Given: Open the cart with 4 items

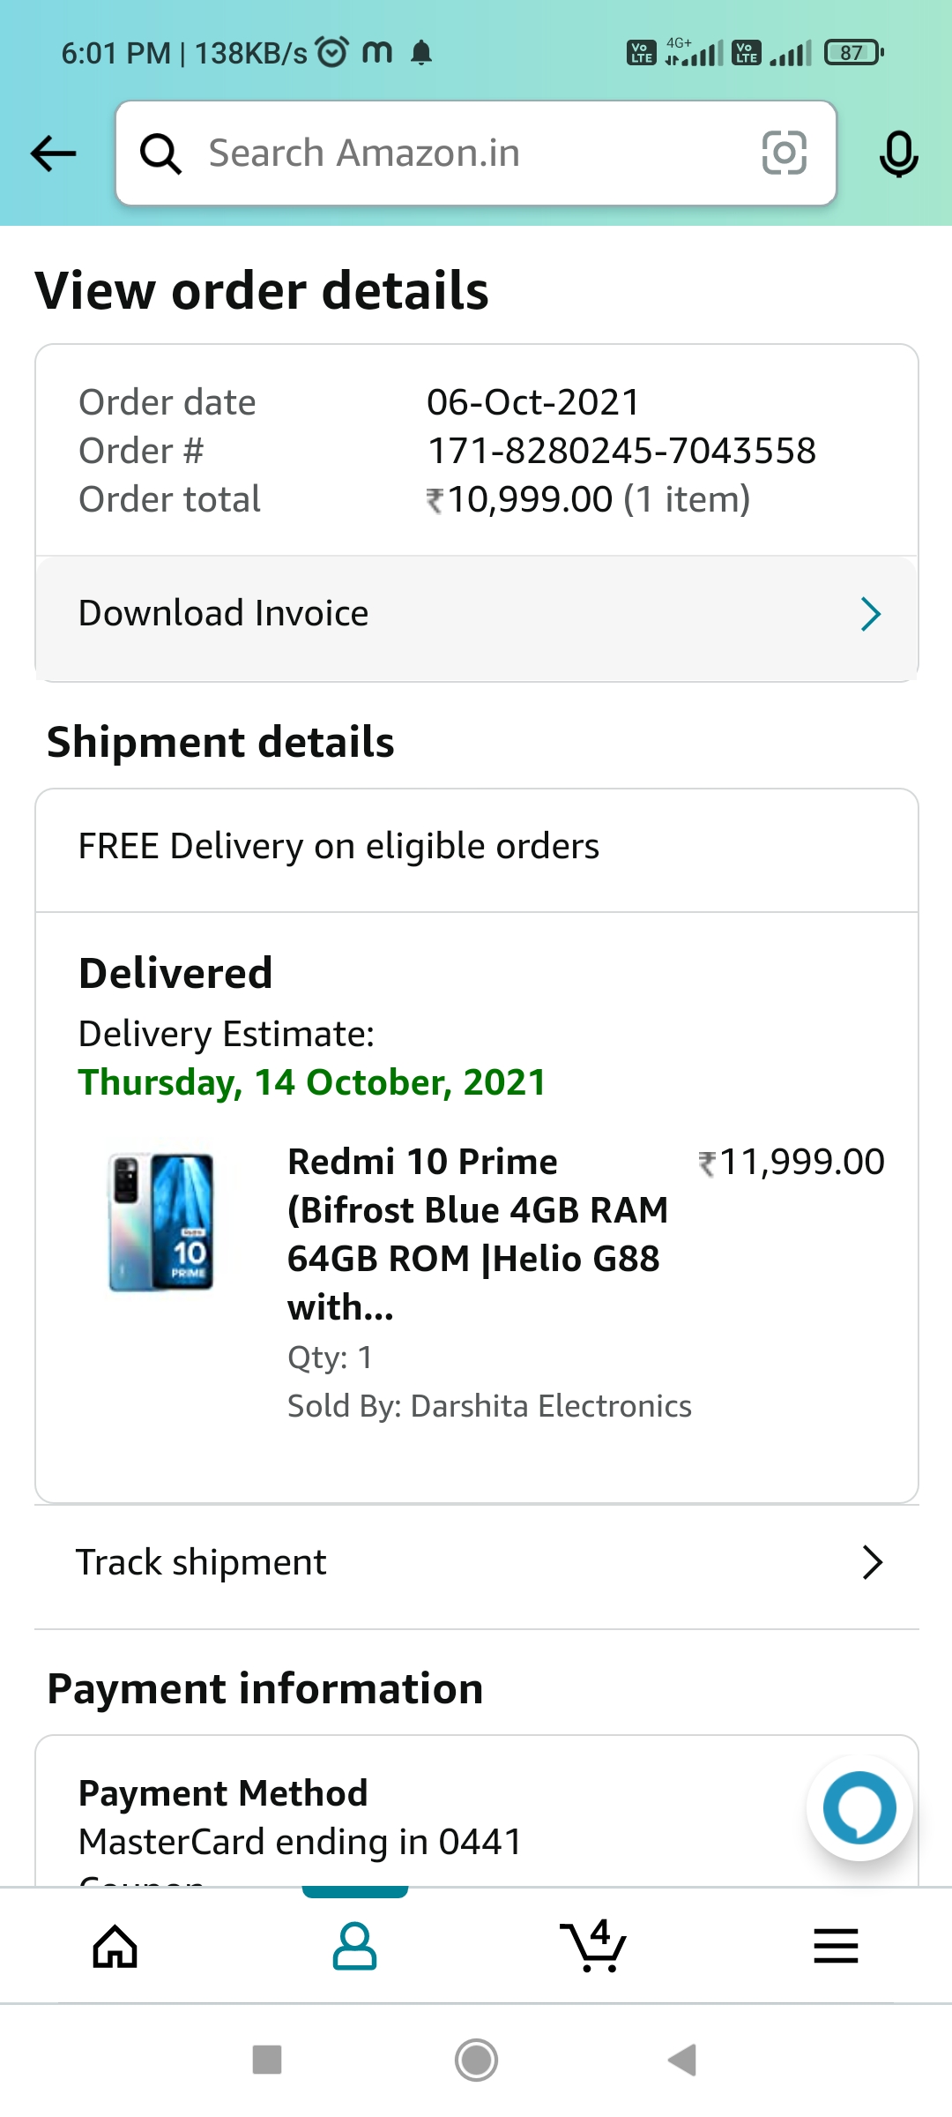Looking at the screenshot, I should point(593,1946).
